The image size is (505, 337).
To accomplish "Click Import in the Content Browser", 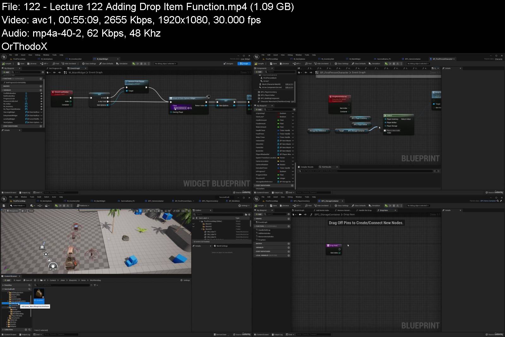I will 17,280.
